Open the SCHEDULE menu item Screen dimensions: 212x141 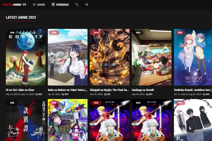tap(62, 5)
